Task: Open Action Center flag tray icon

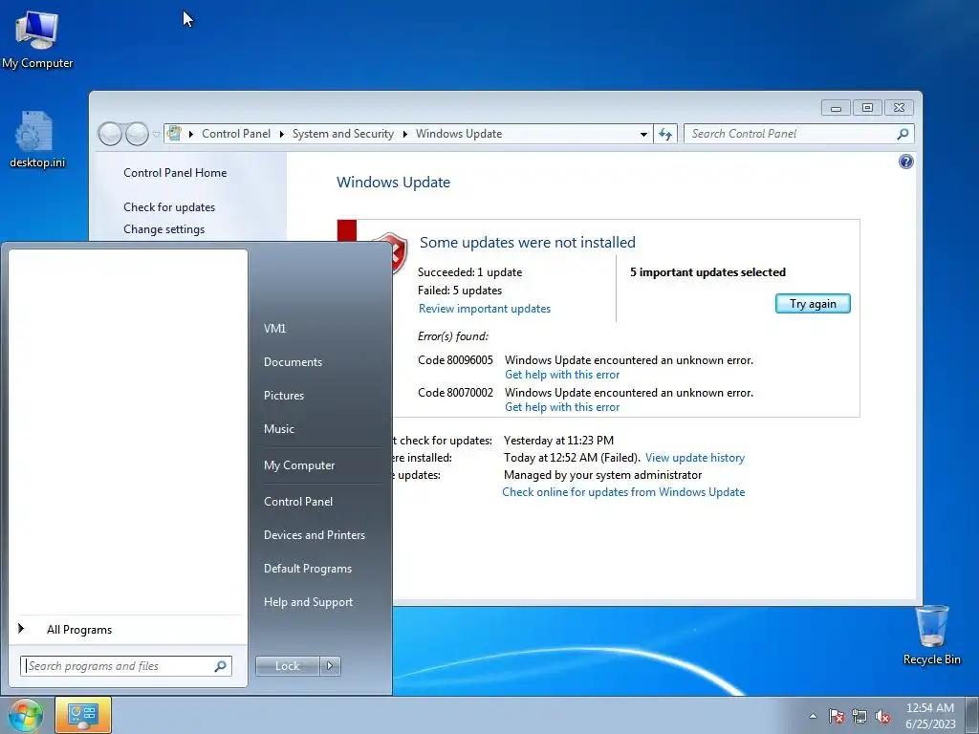Action: click(836, 716)
